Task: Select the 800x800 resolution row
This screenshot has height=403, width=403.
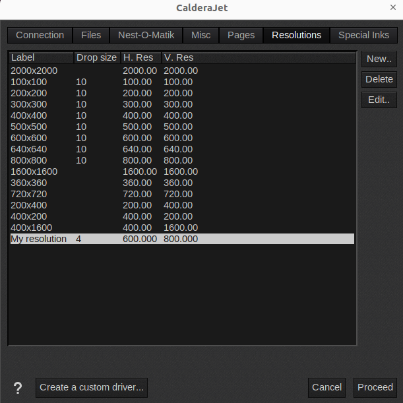Action: tap(182, 160)
